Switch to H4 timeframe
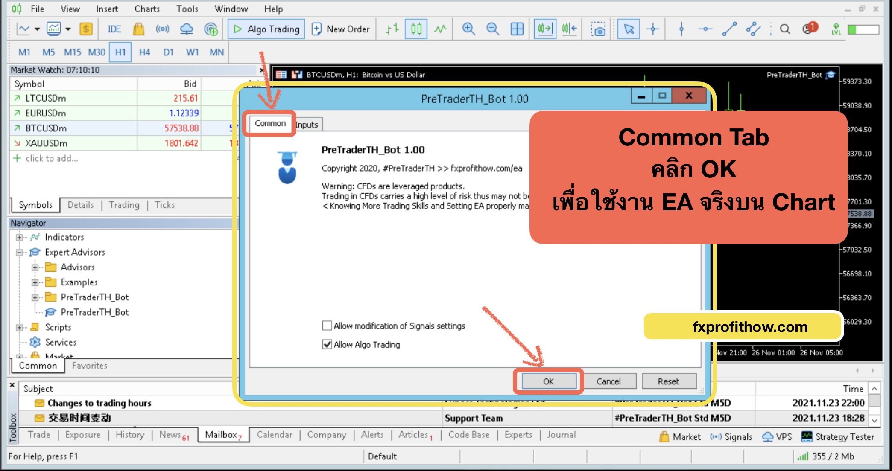This screenshot has width=892, height=471. (144, 52)
